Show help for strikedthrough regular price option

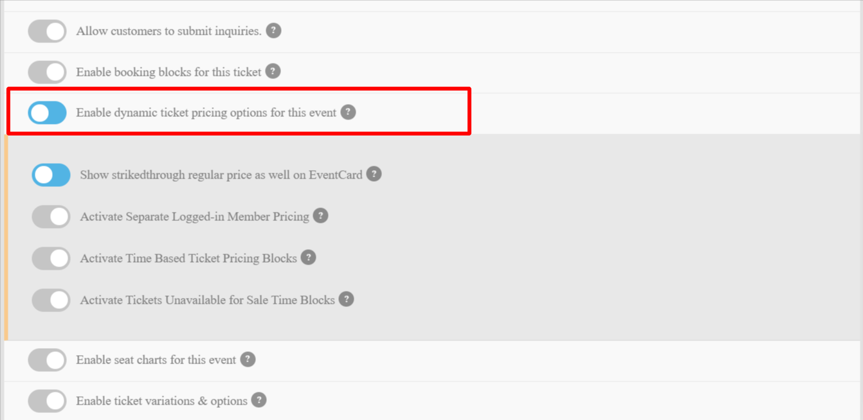point(374,174)
